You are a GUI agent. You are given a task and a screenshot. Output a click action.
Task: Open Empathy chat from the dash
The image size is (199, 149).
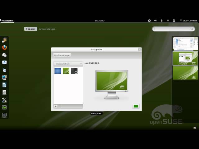(x=4, y=62)
